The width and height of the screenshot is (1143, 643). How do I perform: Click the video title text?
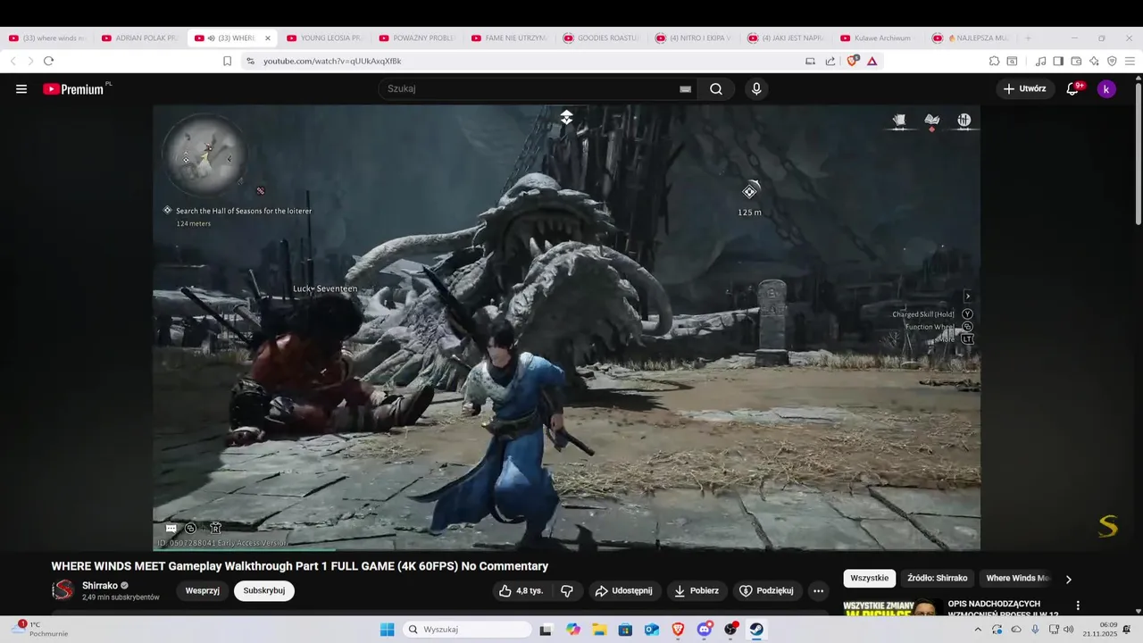tap(300, 566)
